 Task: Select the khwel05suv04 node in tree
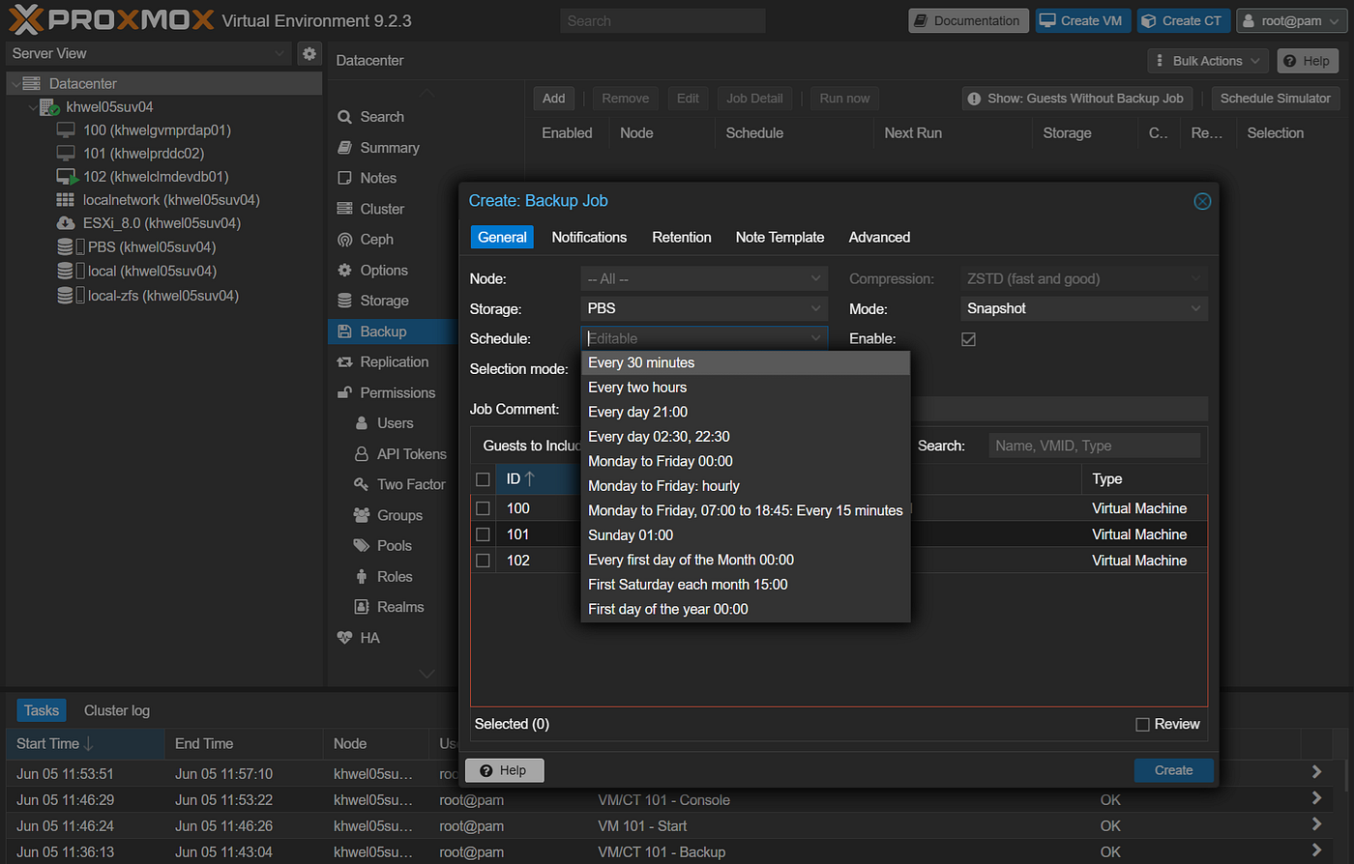[109, 107]
